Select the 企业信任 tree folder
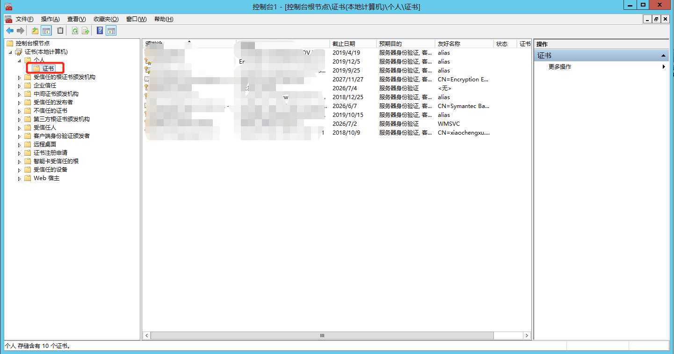 [x=45, y=86]
